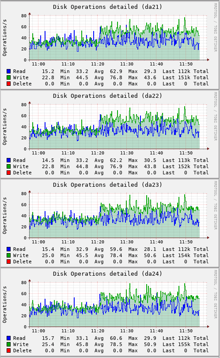This screenshot has width=220, height=358.
Task: Click the da21 Read Last value 29.3
Action: (150, 71)
